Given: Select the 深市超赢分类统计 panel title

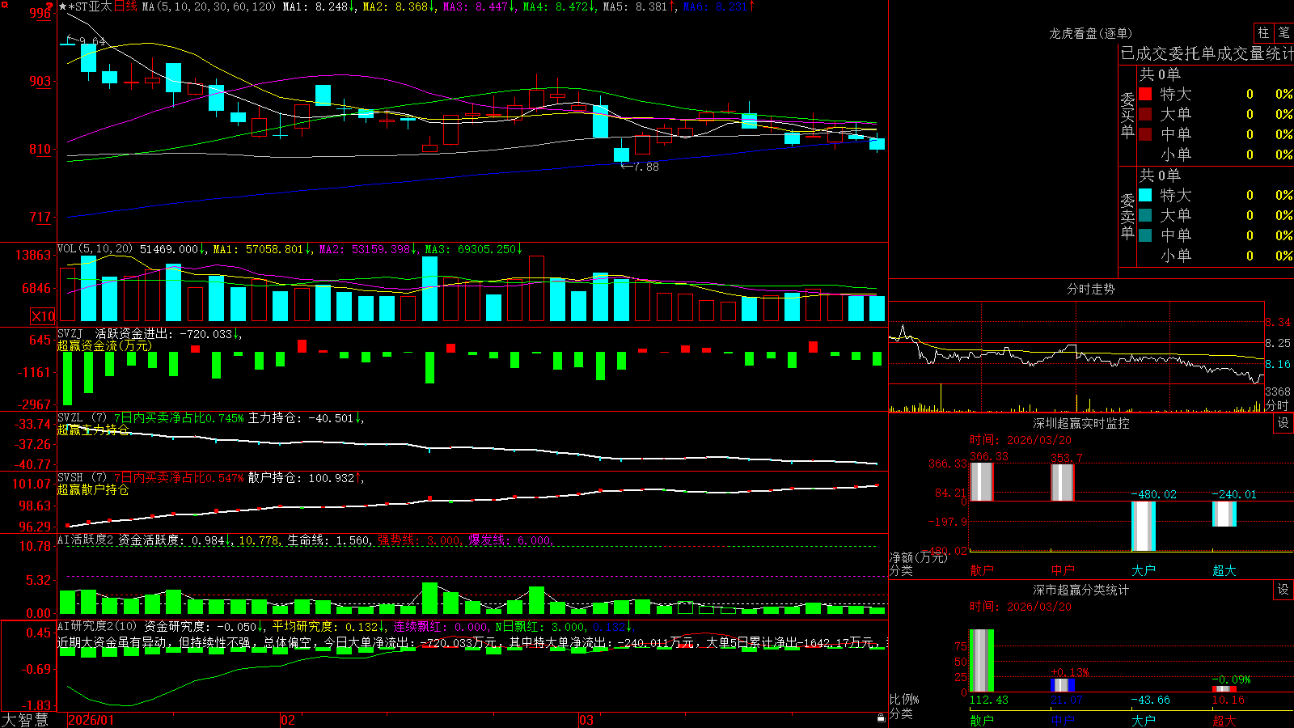Looking at the screenshot, I should click(x=1081, y=590).
